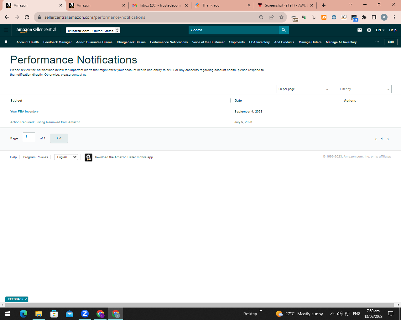
Task: Open the three-dot more menu in the nav bar
Action: pyautogui.click(x=377, y=42)
